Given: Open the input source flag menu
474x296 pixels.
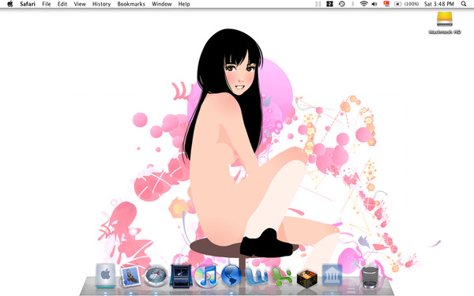Looking at the screenshot, I should 386,4.
